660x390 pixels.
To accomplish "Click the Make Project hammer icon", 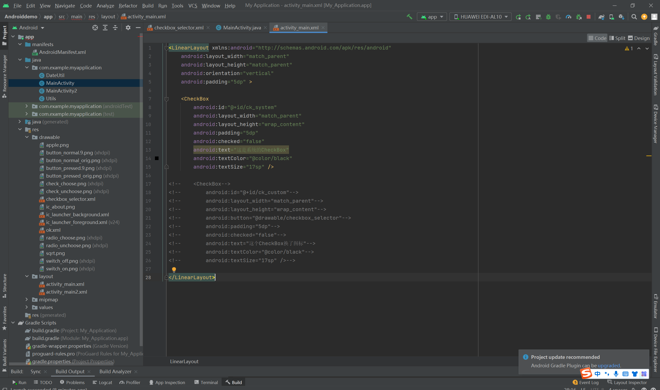I will coord(409,16).
